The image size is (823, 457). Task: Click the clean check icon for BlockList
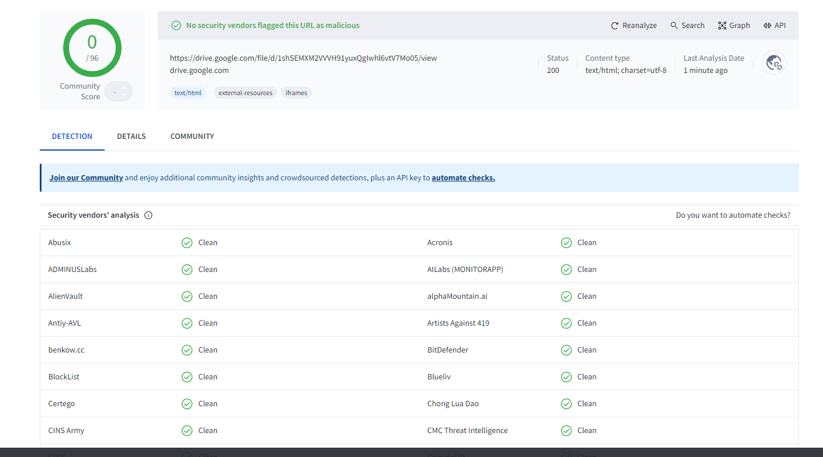point(187,377)
